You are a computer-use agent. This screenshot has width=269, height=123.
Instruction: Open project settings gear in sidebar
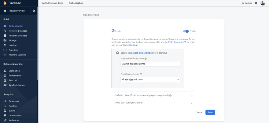(34, 11)
